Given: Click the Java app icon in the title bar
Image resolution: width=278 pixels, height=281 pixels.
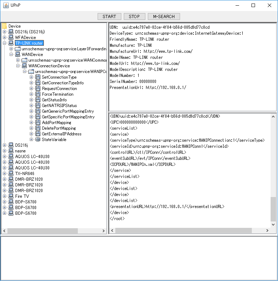Looking at the screenshot, I should point(6,5).
